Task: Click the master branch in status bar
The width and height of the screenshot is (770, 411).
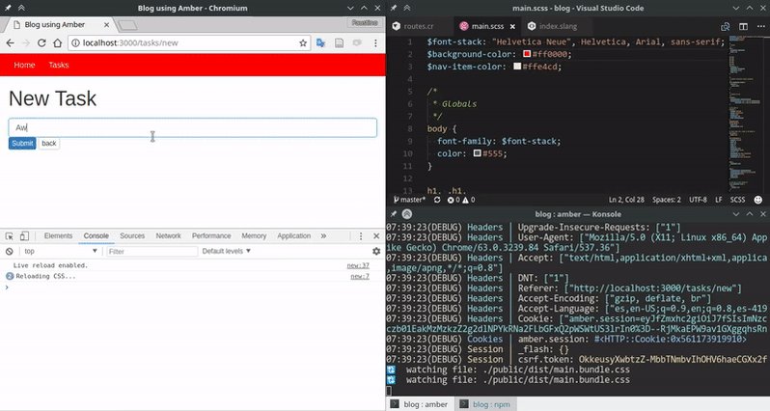Action: (409, 200)
